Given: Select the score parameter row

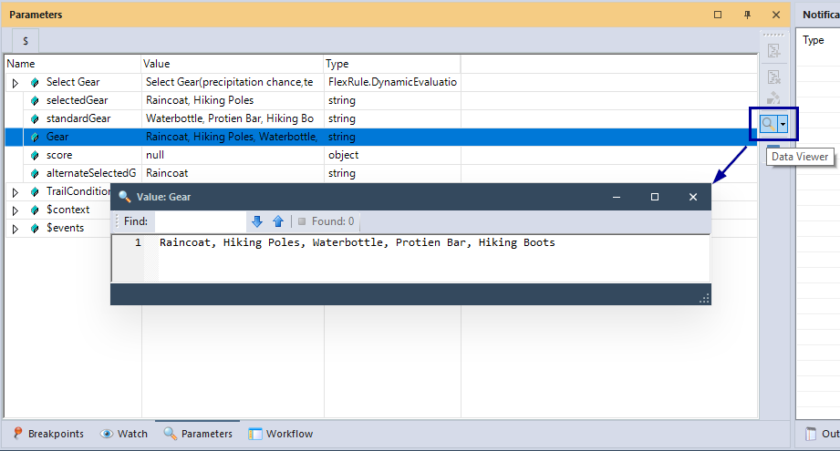Looking at the screenshot, I should (381, 155).
